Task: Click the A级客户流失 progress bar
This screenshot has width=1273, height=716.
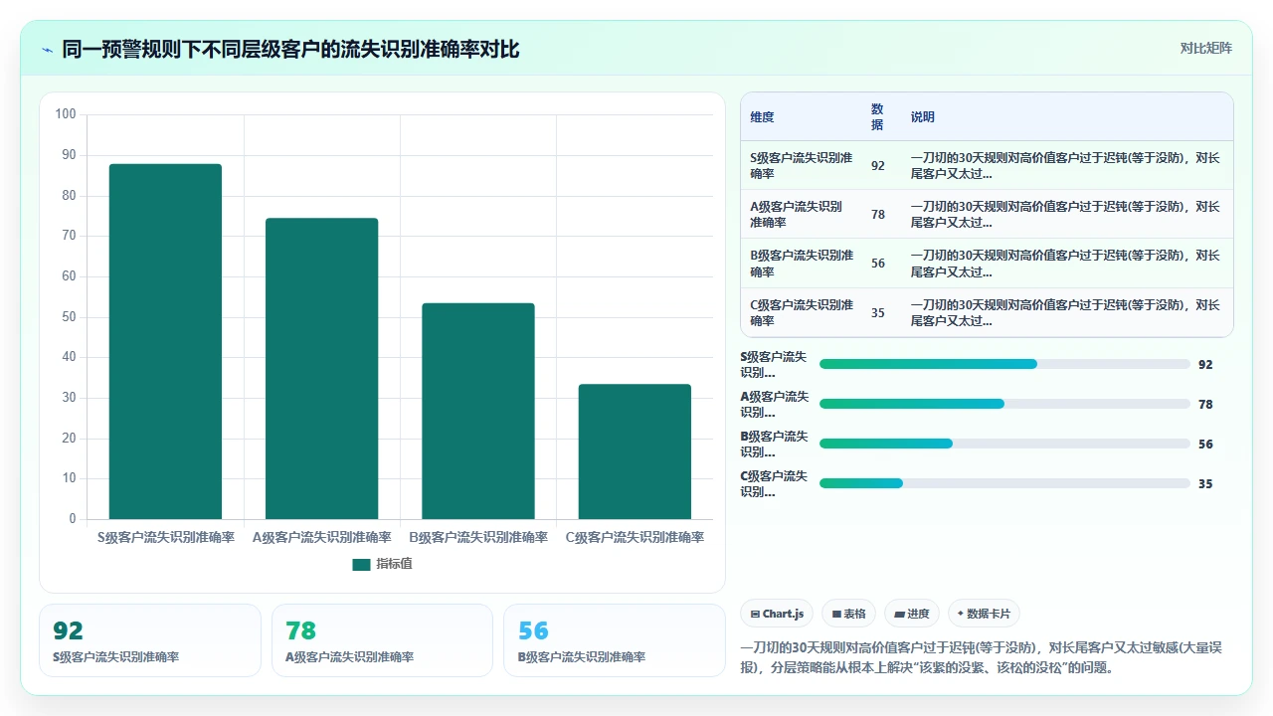Action: click(1004, 404)
